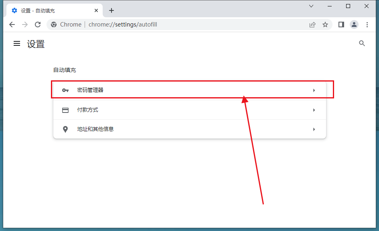Viewport: 379px width, 231px height.
Task: Expand the 密码管理器 row arrow
Action: coord(314,90)
